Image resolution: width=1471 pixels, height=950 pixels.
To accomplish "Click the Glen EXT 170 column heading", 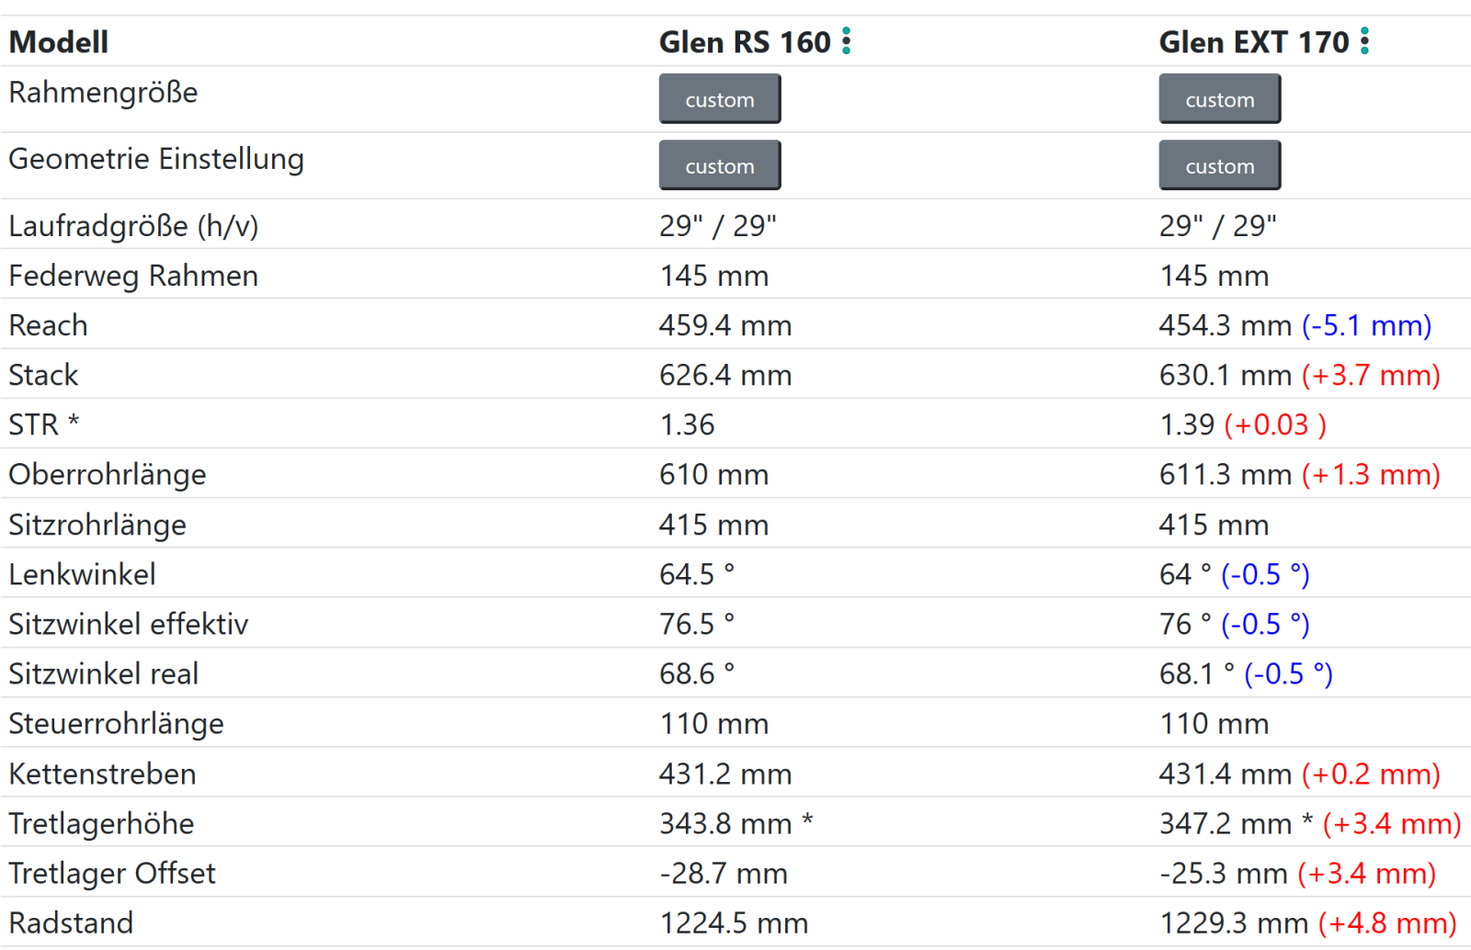I will point(1253,42).
